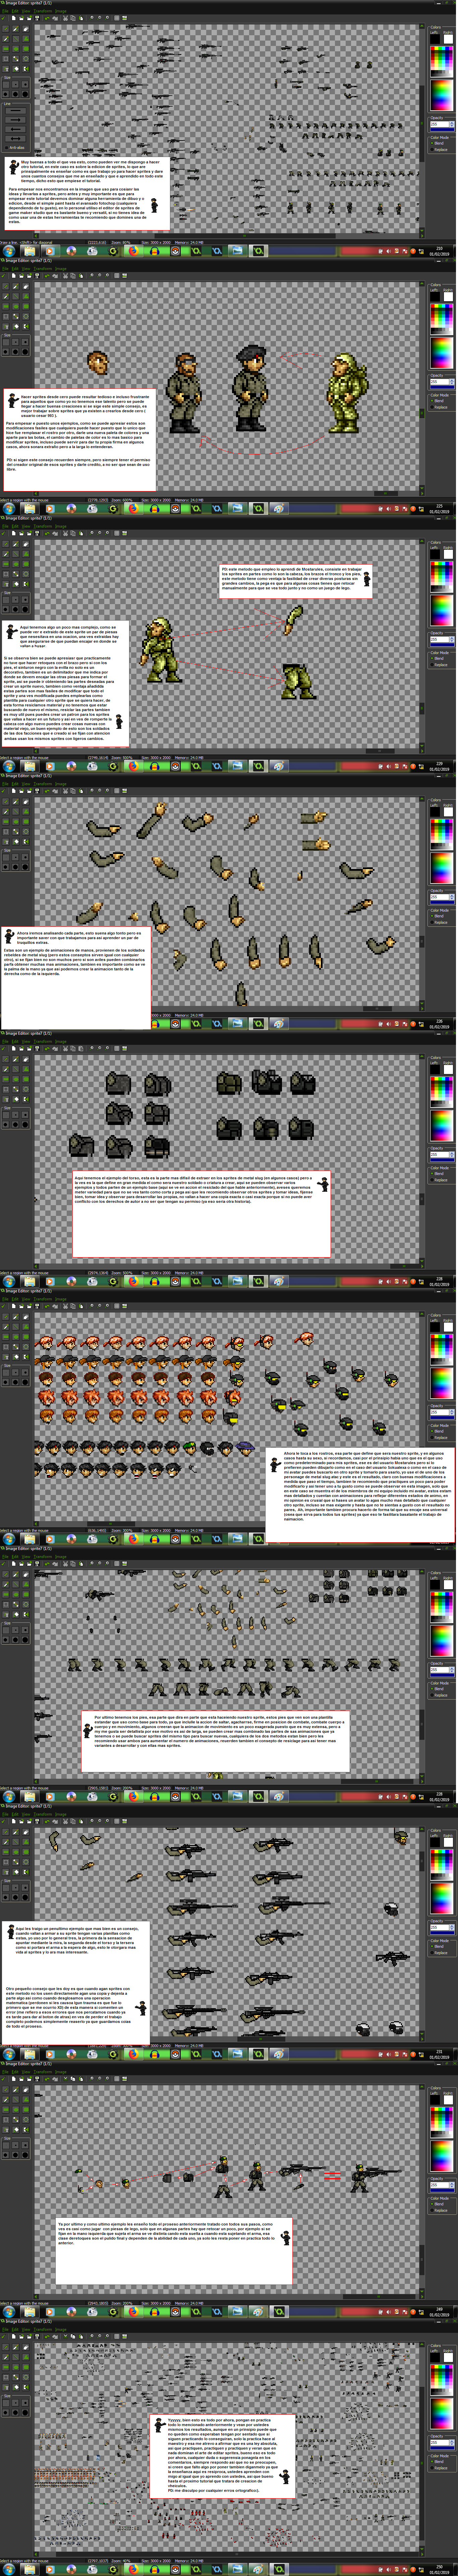Decrease opacity with down arrow in top weapons-sheet editor
The width and height of the screenshot is (458, 2576).
pos(452,126)
